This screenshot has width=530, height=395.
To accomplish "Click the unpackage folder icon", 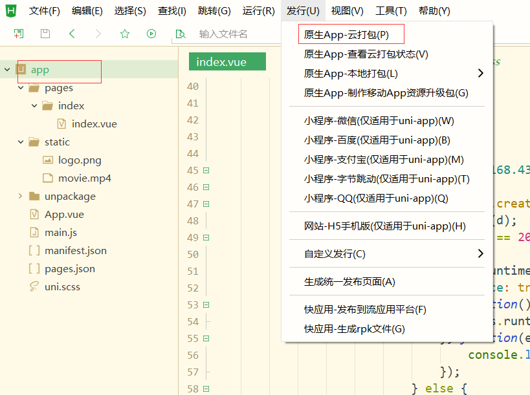I will click(x=34, y=196).
